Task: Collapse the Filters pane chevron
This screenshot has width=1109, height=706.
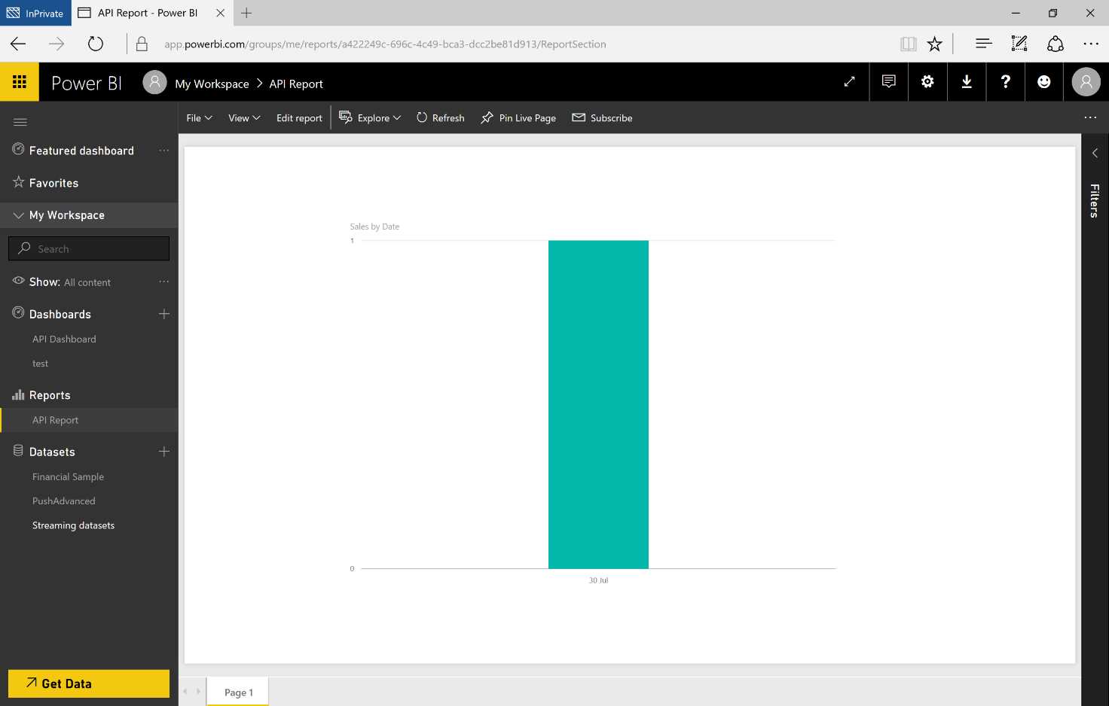Action: 1094,153
